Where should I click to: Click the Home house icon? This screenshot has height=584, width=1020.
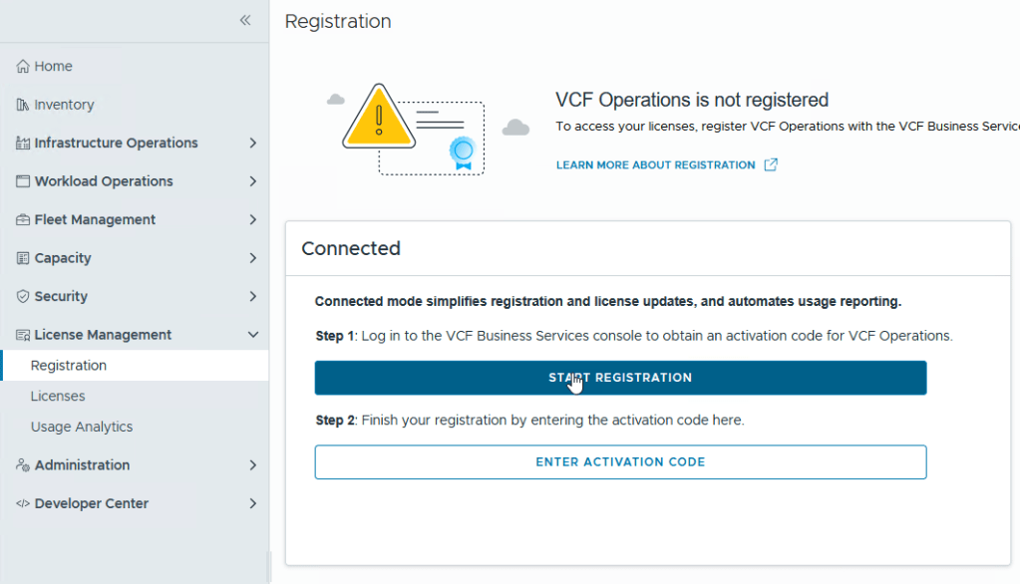(23, 67)
